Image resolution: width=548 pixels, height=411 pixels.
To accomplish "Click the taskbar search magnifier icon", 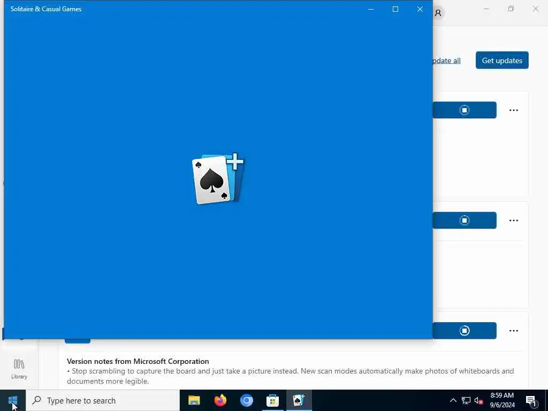I will (36, 400).
